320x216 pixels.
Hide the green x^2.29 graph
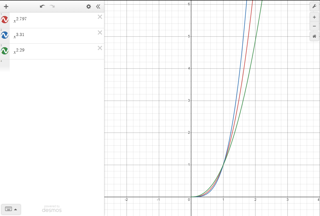[5, 51]
